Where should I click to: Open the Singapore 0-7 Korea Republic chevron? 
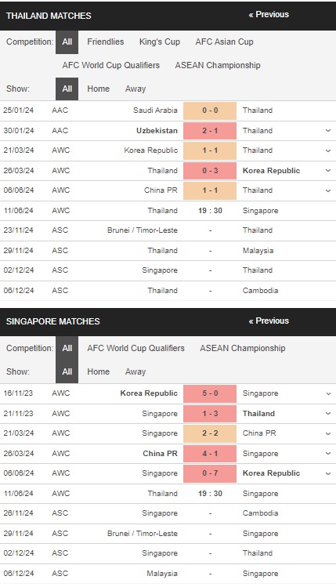coord(327,473)
